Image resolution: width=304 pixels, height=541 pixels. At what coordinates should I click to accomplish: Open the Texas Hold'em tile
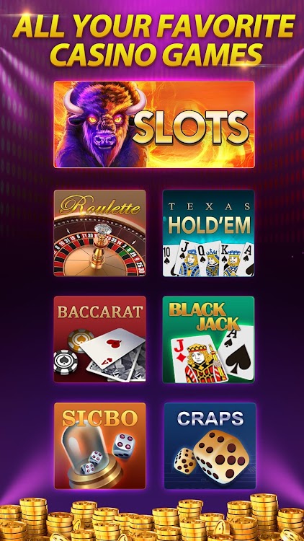208,233
